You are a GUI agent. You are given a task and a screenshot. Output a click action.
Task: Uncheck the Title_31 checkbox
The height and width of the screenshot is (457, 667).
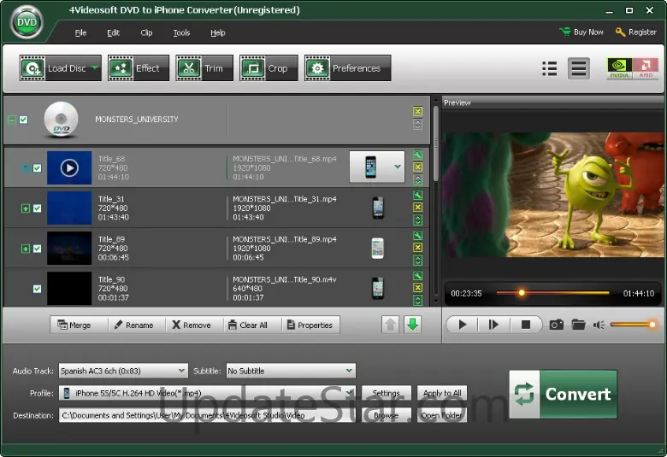tap(37, 208)
